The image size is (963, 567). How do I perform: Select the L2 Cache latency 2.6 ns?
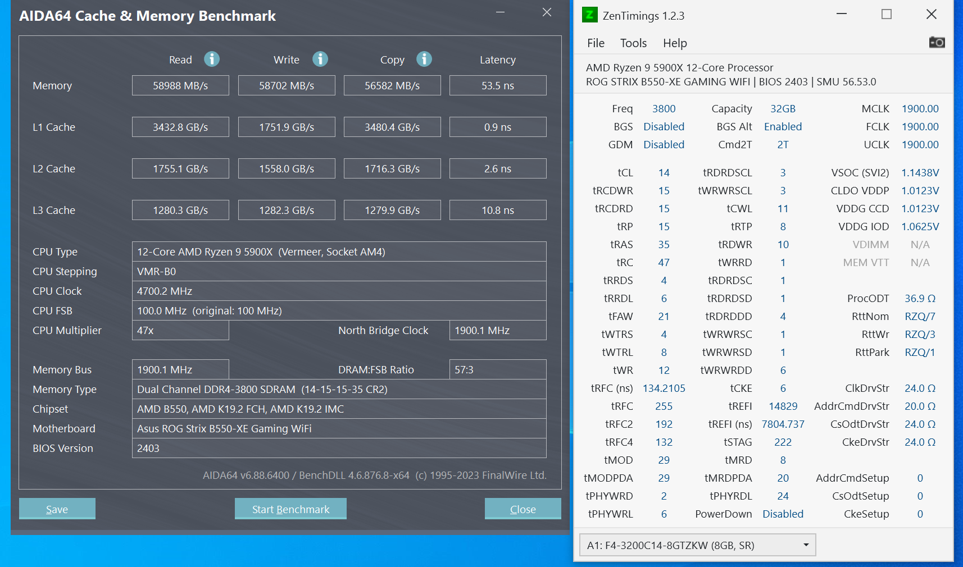point(498,168)
